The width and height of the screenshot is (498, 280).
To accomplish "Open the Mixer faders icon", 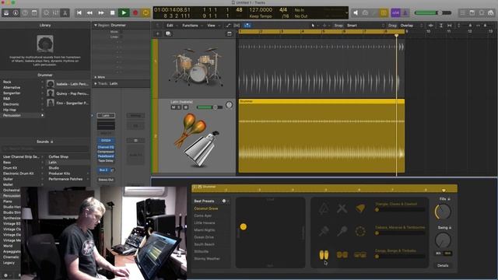I will [x=55, y=12].
